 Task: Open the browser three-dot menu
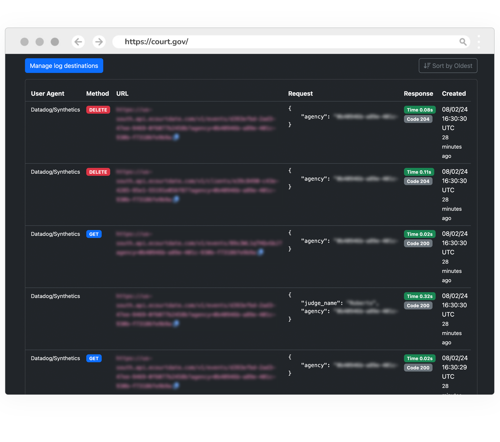pyautogui.click(x=479, y=41)
